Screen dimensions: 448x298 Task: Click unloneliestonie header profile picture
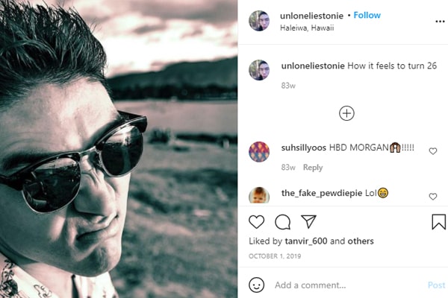coord(259,21)
